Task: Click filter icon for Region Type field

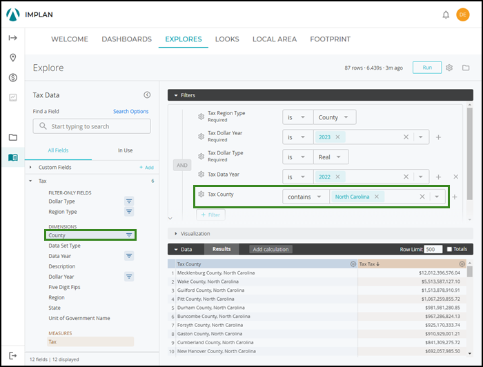Action: (x=129, y=212)
